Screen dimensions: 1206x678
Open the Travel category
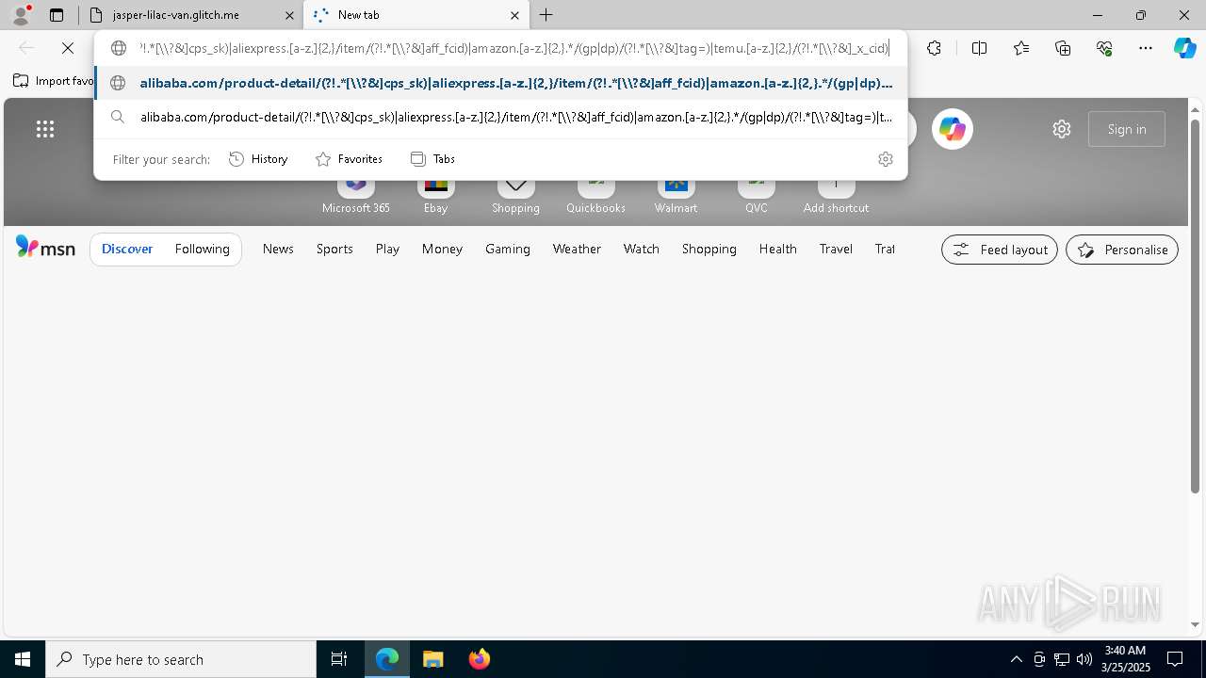(836, 249)
